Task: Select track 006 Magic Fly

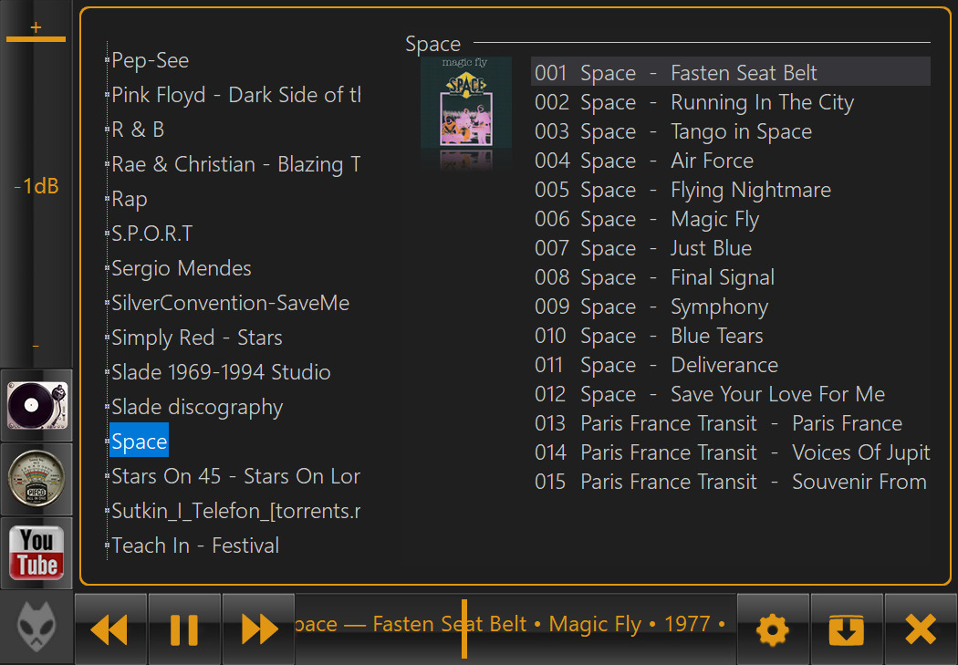Action: [714, 219]
